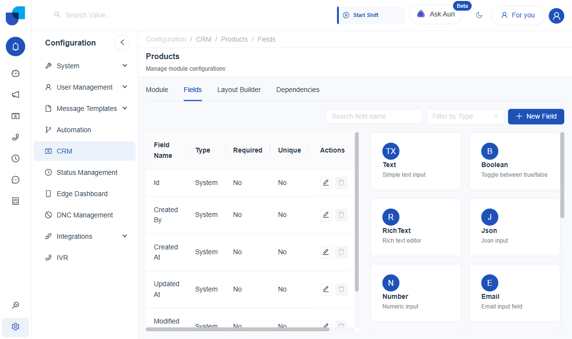Click the Type column header
572x339 pixels.
[x=203, y=150]
